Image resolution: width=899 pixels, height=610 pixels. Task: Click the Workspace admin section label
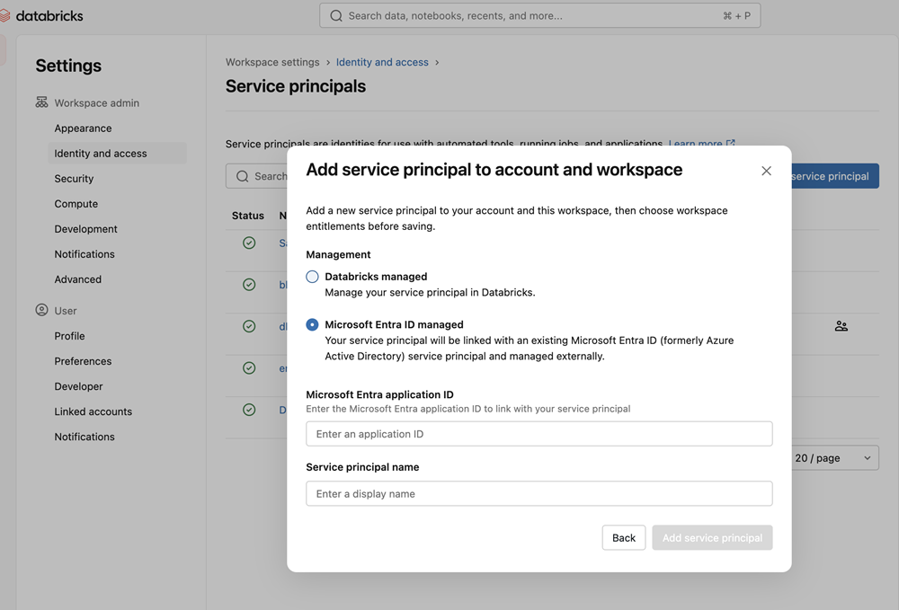coord(97,103)
